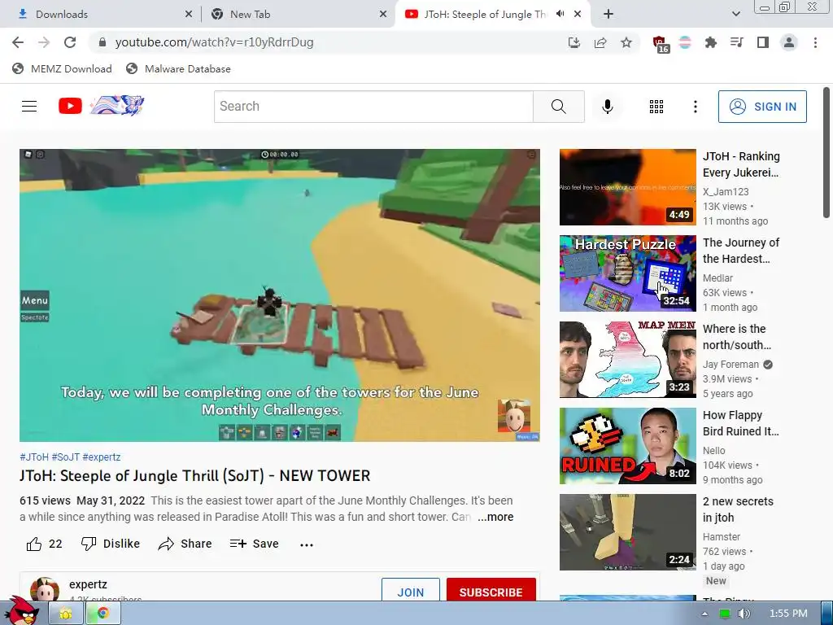The image size is (833, 625).
Task: Click the padlock site info icon
Action: [x=102, y=42]
